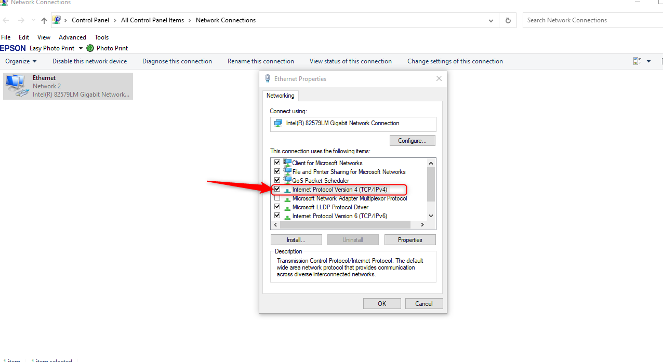Screen dimensions: 663x362
Task: Click the Properties button
Action: [x=409, y=240]
